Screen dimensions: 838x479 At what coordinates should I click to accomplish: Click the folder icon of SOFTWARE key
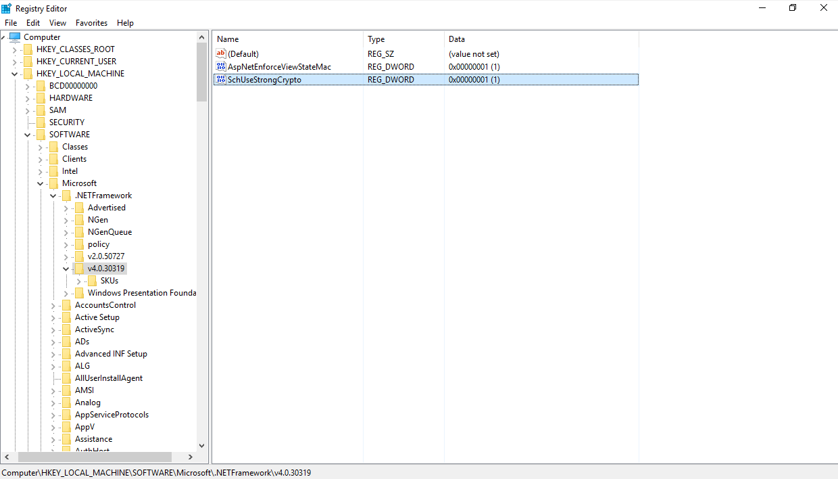coord(41,134)
